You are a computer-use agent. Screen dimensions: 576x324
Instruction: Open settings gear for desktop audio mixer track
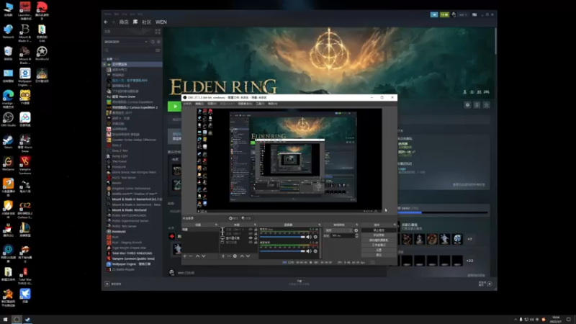(x=315, y=237)
